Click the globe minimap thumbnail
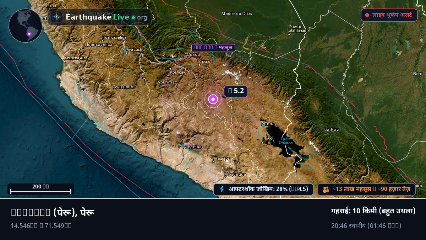426x240 pixels. coord(26,26)
